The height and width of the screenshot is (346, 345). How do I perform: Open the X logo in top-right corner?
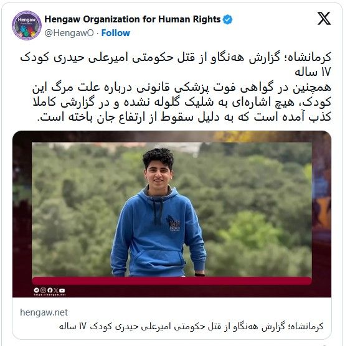[324, 19]
